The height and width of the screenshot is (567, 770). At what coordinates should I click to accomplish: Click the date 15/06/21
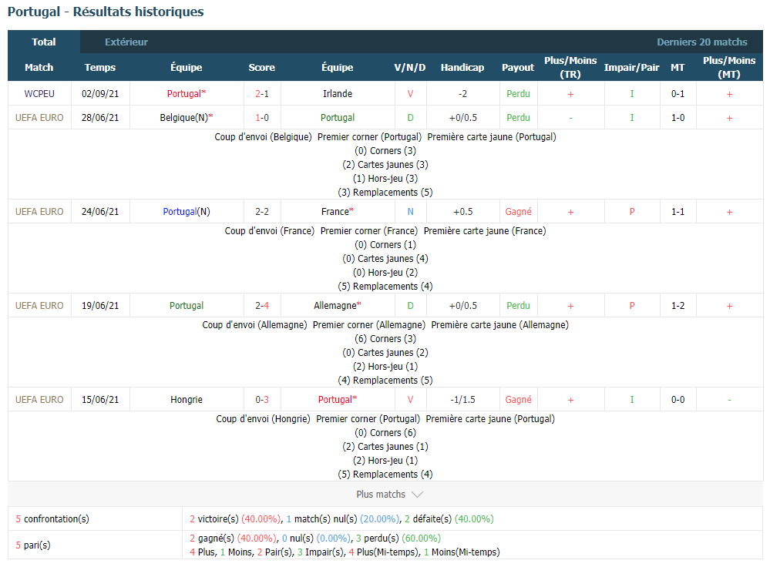(100, 400)
